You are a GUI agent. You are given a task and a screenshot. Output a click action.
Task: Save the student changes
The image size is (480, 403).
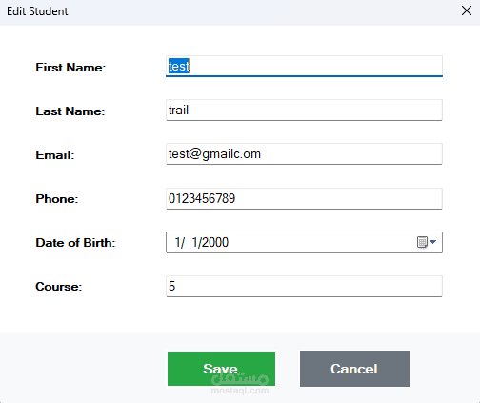(x=221, y=369)
